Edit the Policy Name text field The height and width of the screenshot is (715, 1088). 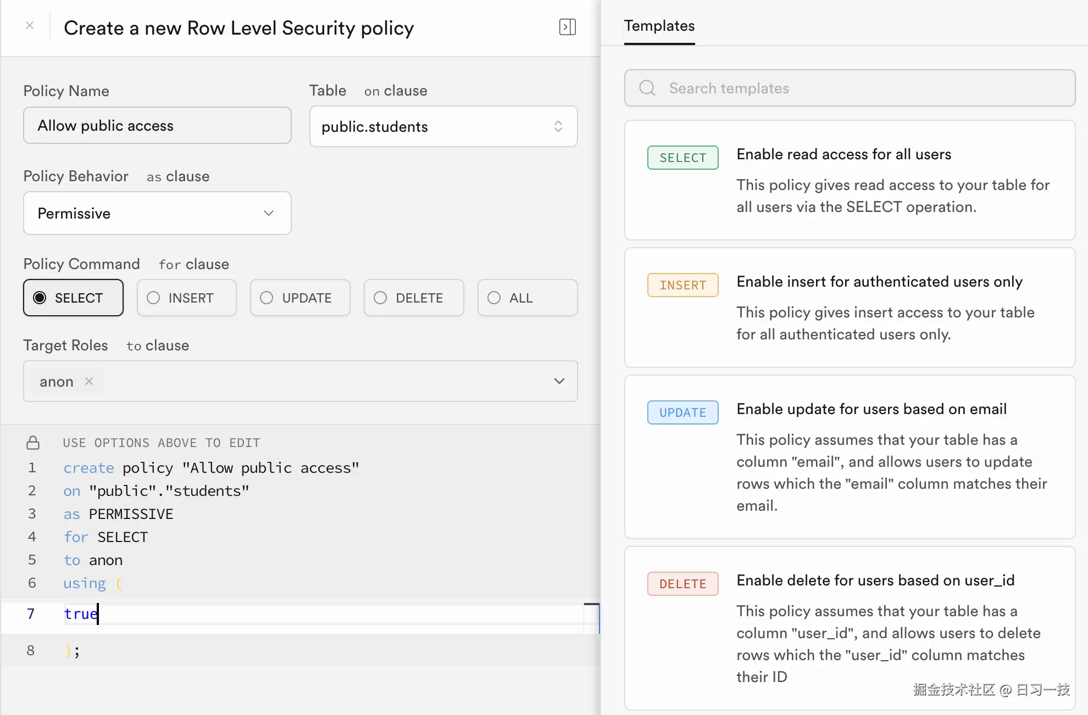click(157, 126)
